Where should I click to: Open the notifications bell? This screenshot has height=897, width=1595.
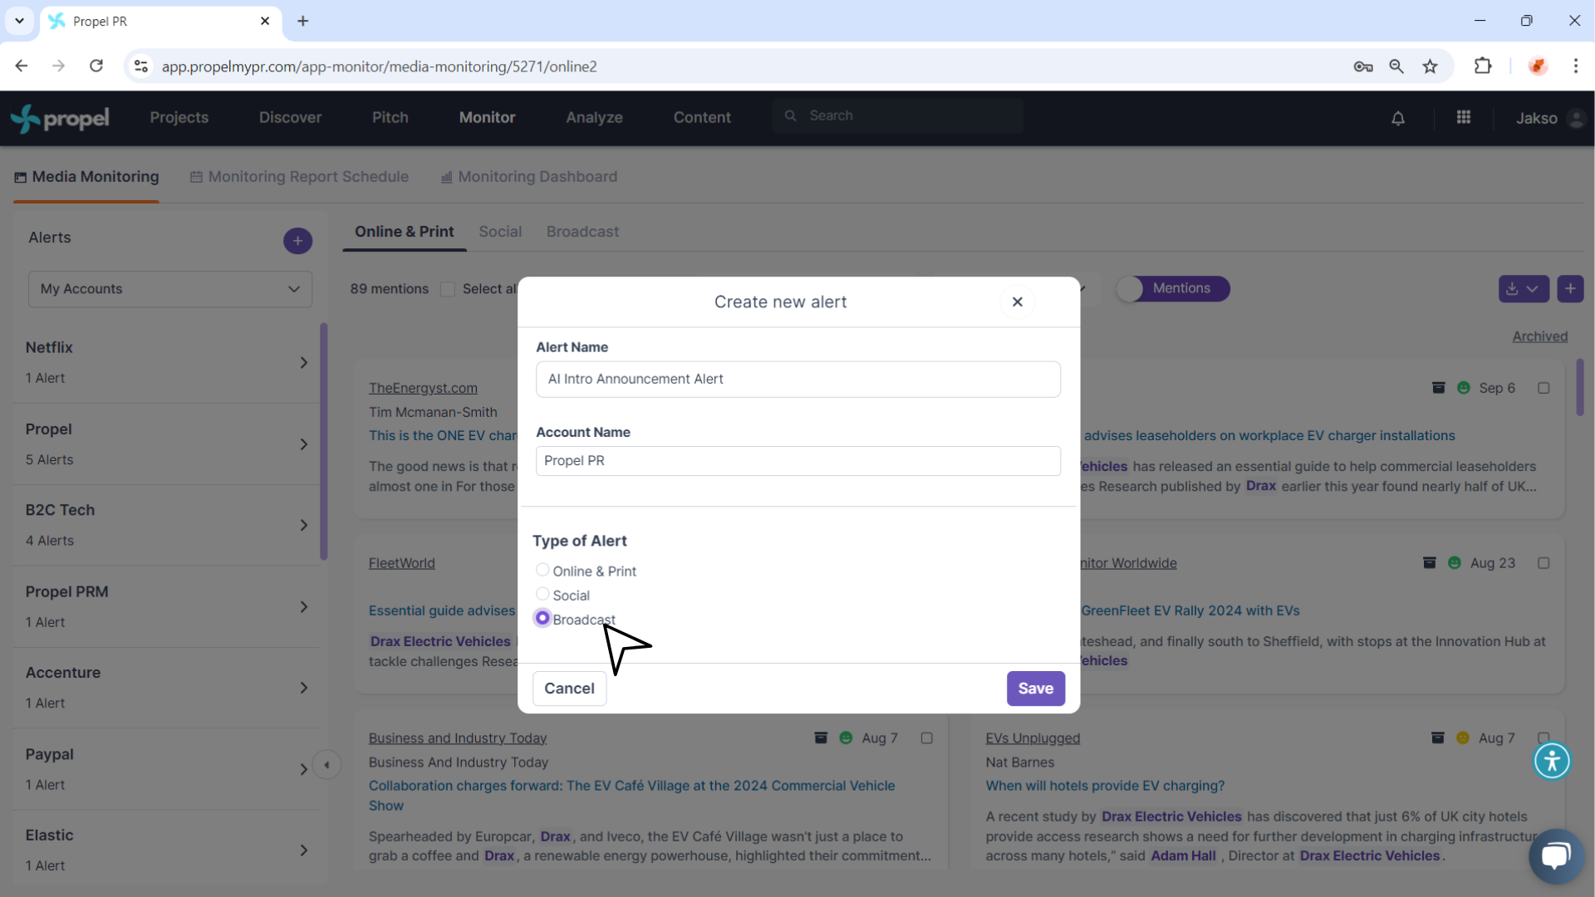coord(1398,118)
